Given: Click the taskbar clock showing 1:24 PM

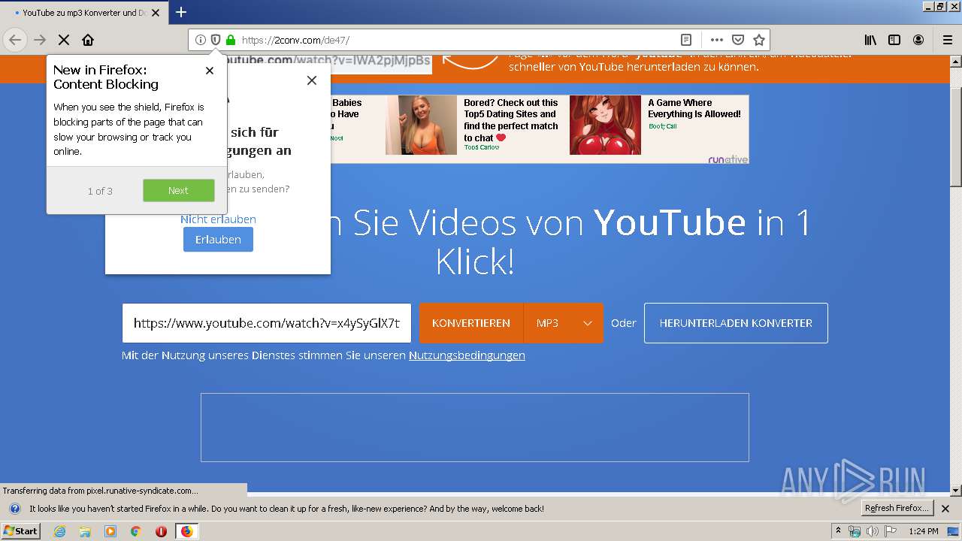Looking at the screenshot, I should 924,531.
